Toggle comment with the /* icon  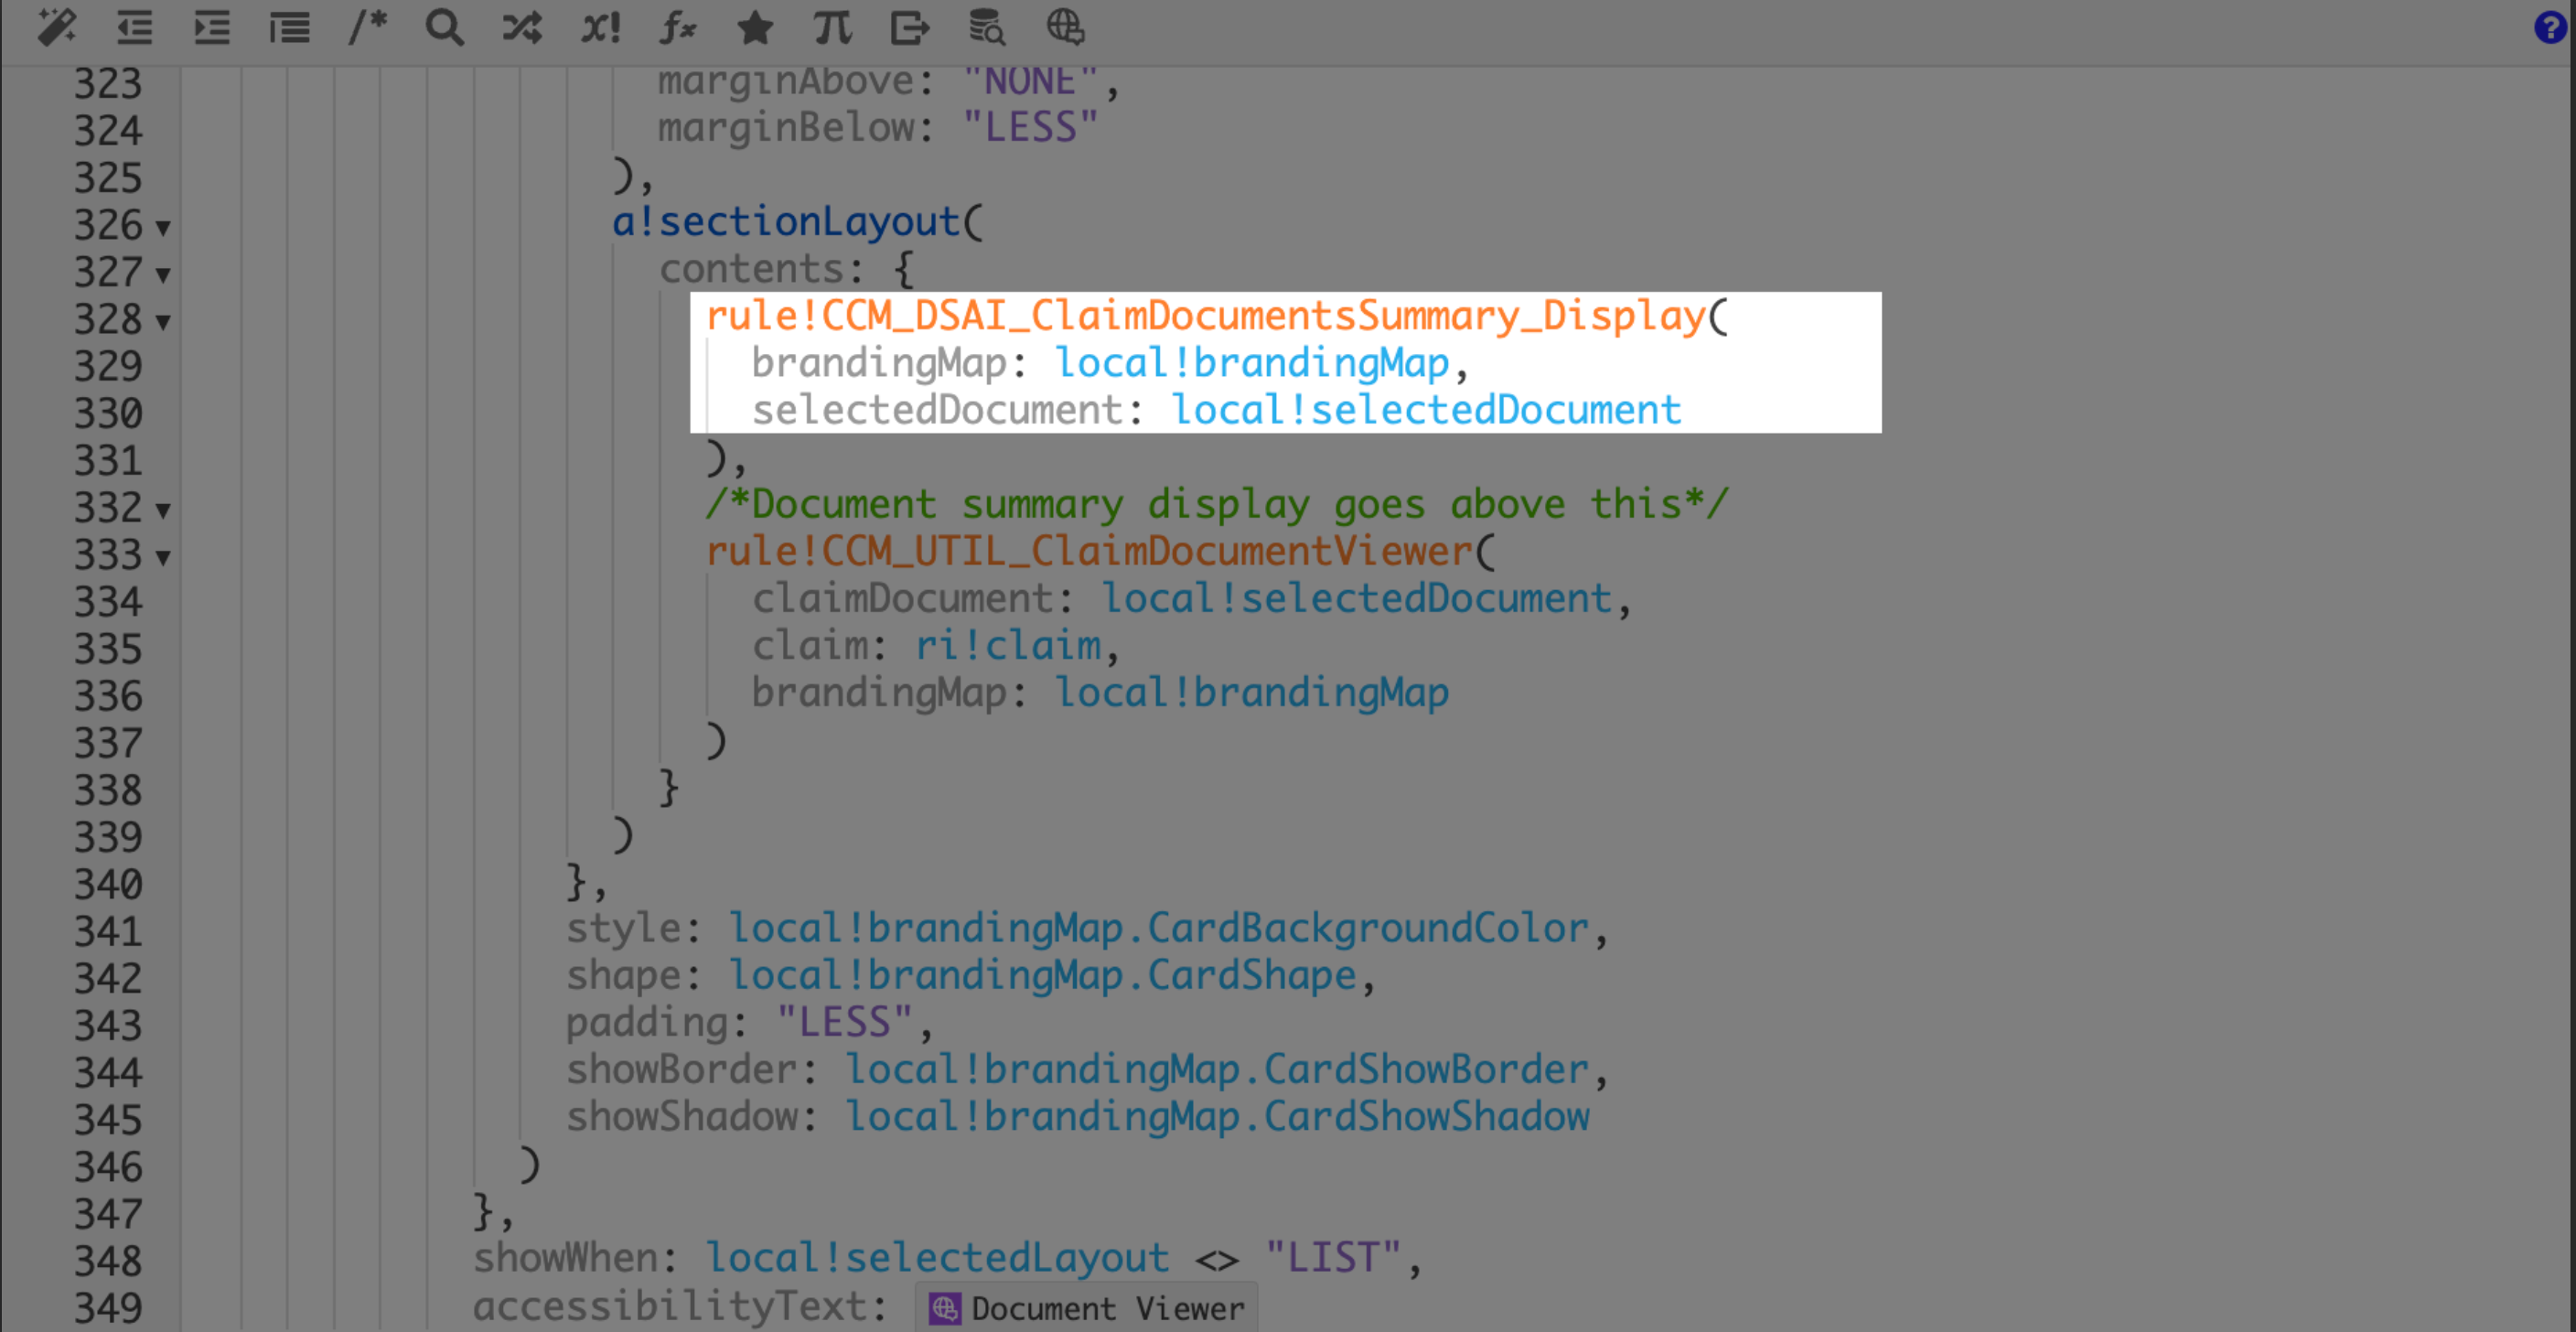(367, 27)
